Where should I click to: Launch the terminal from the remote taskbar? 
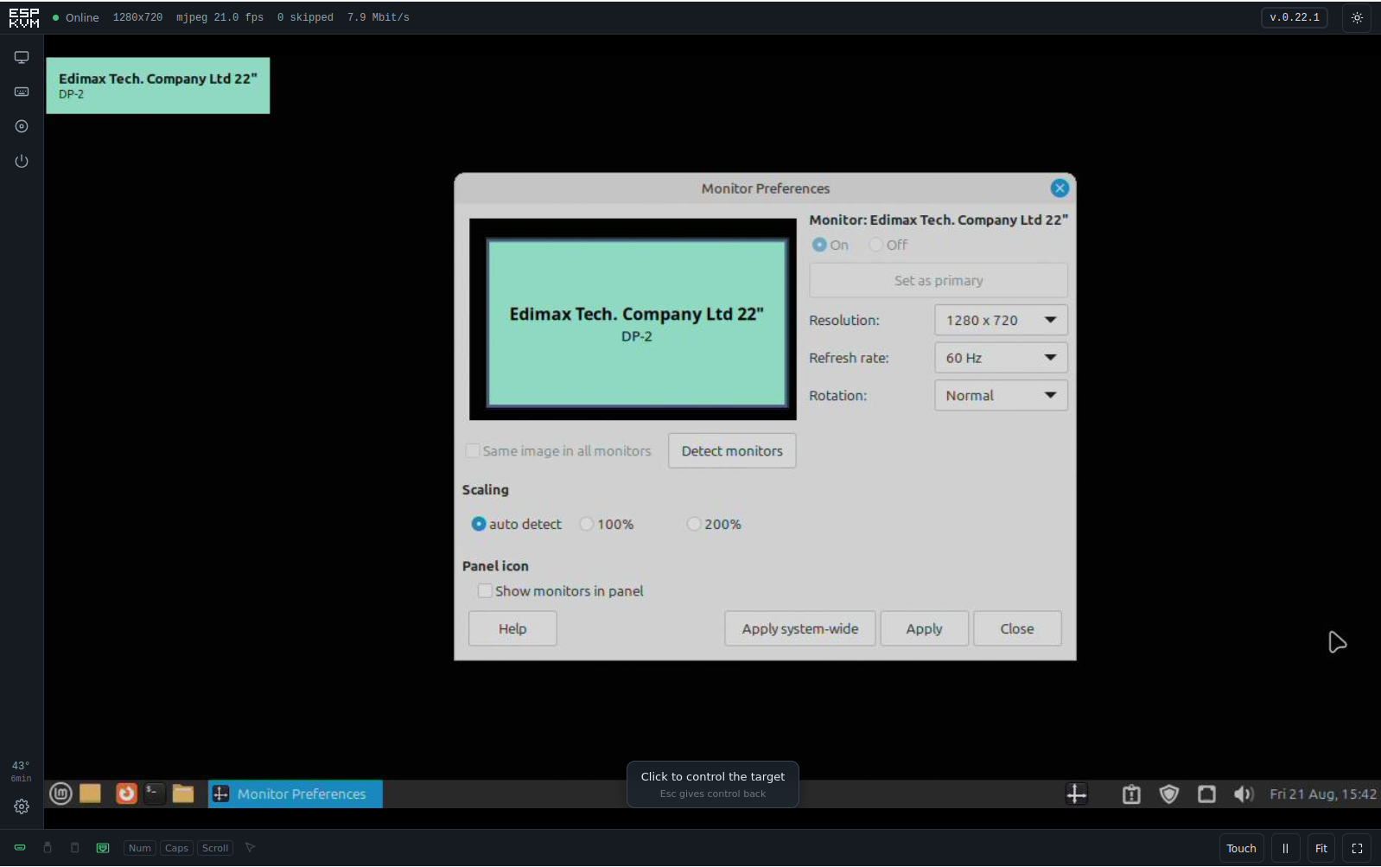point(155,794)
